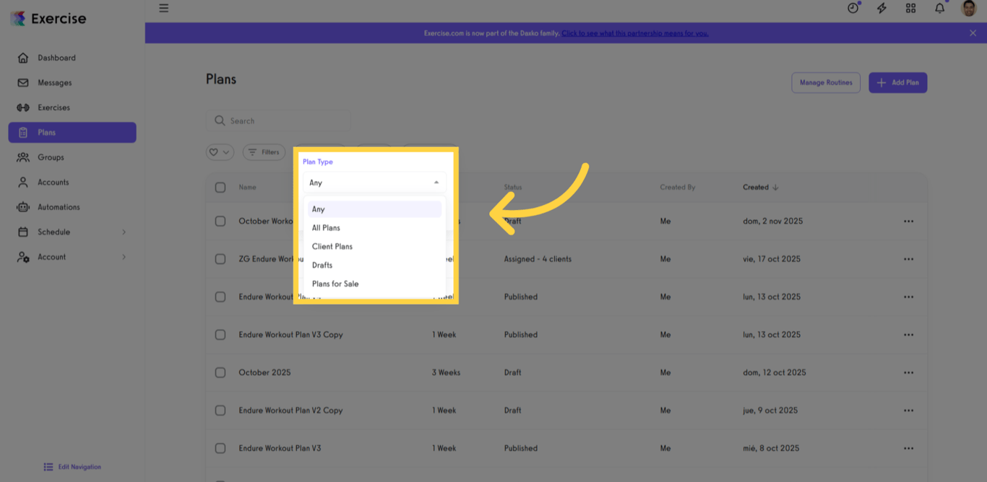Click Manage Routines button
The height and width of the screenshot is (482, 987).
coord(826,83)
